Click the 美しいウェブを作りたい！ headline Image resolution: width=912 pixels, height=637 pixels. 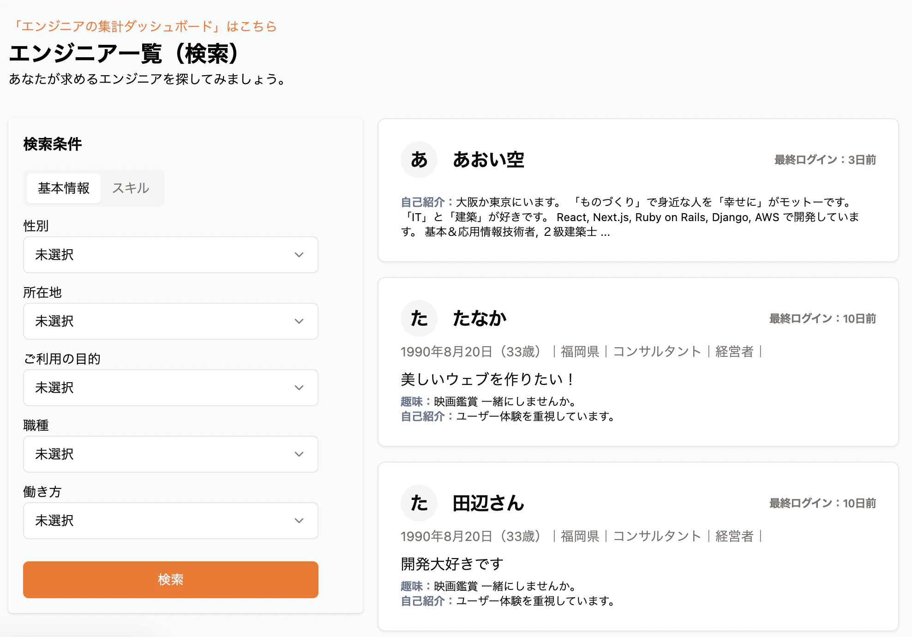(x=487, y=379)
